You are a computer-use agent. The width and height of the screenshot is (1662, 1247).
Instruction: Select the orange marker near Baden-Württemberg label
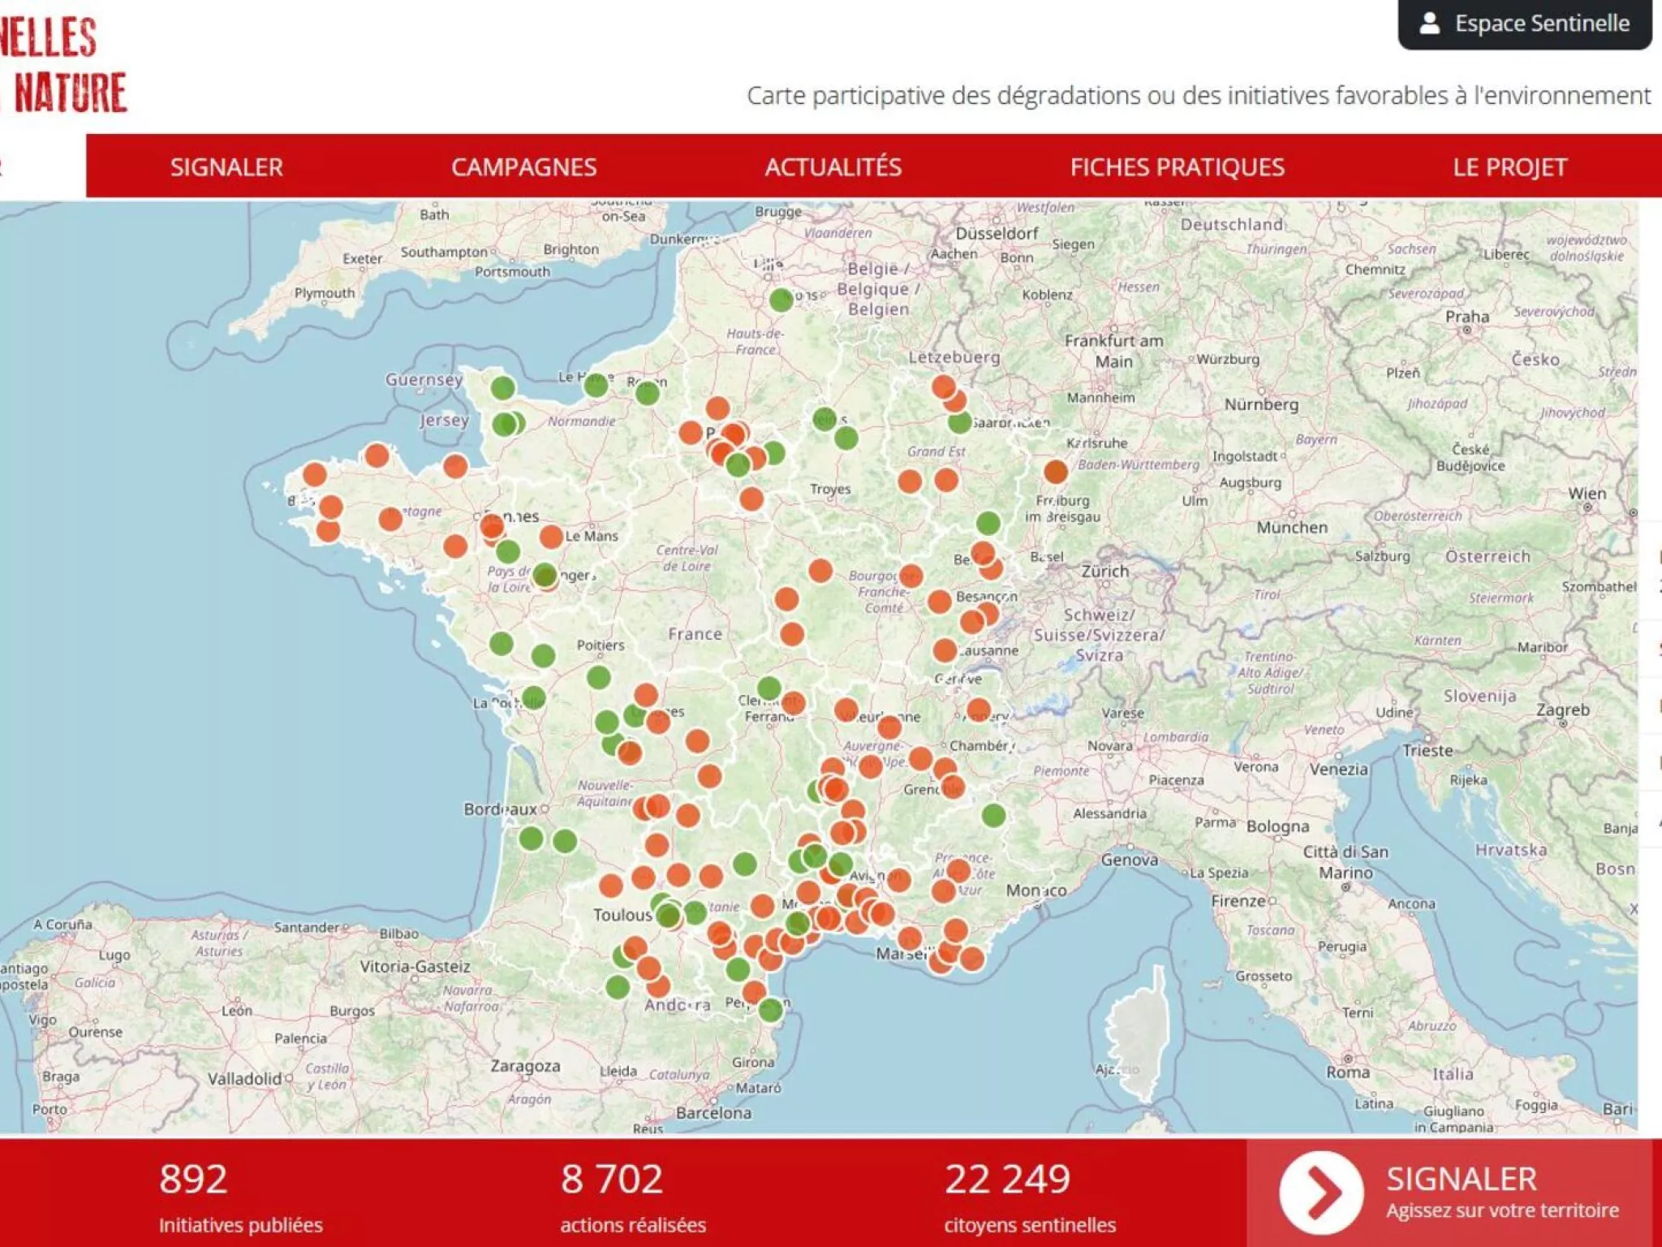pyautogui.click(x=1056, y=472)
